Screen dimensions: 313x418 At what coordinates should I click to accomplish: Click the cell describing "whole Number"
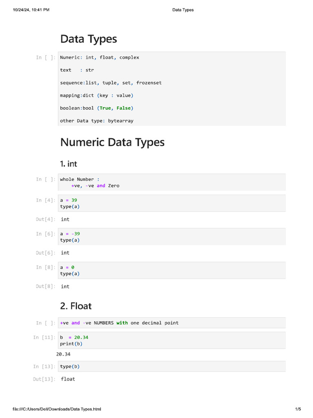click(x=172, y=182)
